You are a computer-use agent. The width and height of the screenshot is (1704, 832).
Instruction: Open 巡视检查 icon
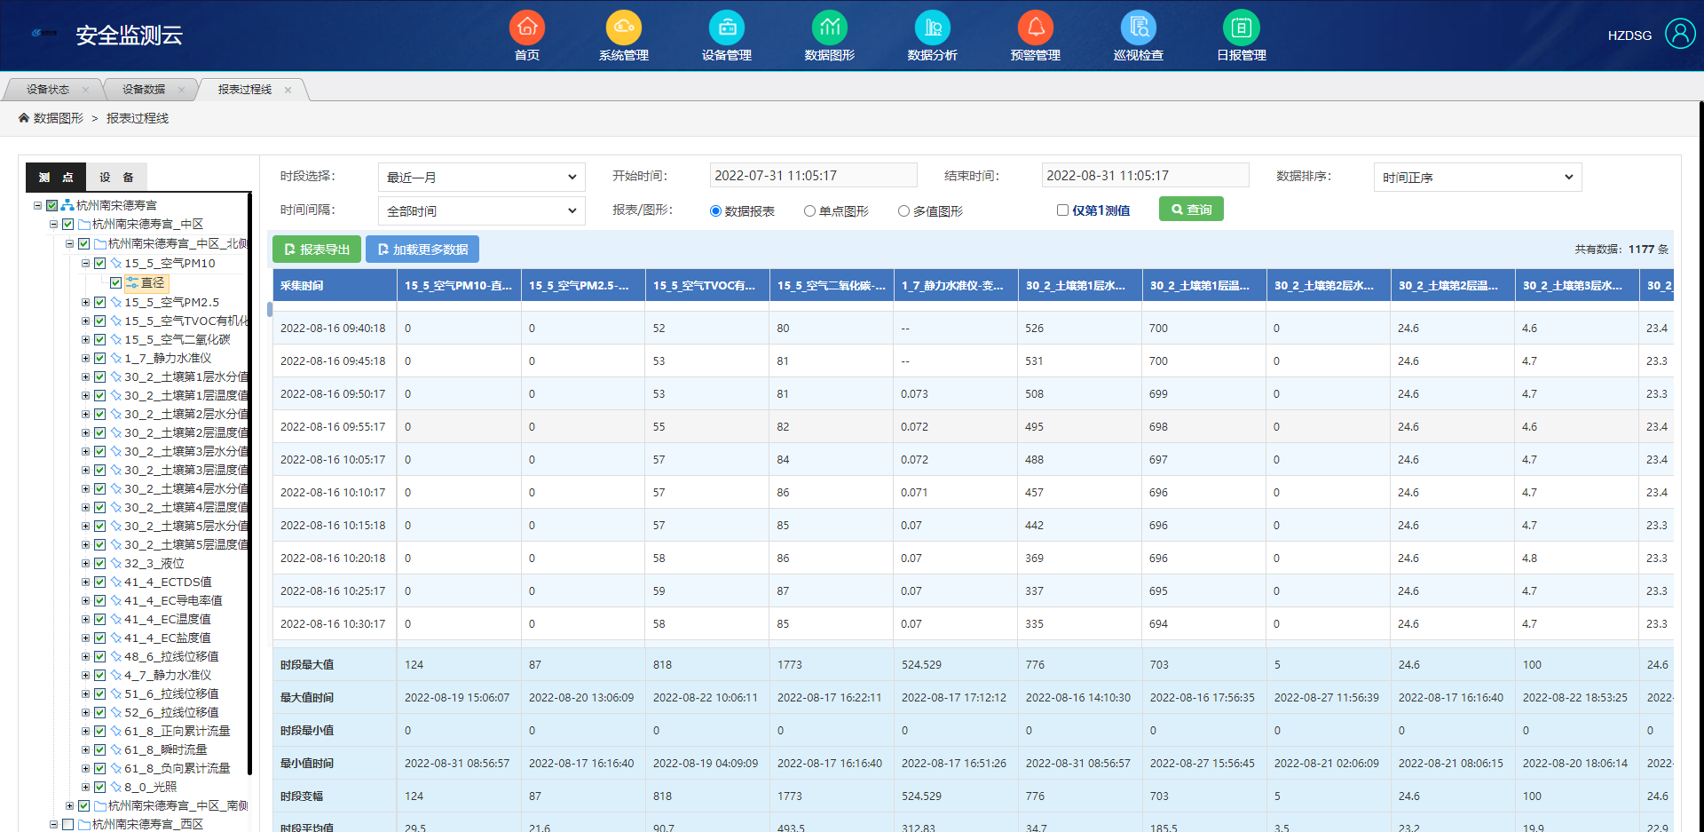coord(1139,27)
